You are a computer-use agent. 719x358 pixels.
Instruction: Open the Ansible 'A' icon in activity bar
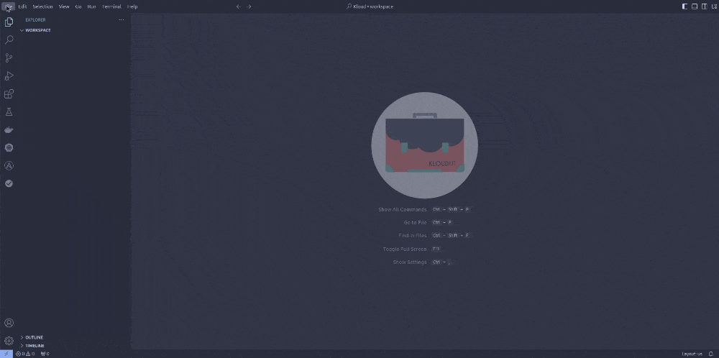pyautogui.click(x=9, y=165)
